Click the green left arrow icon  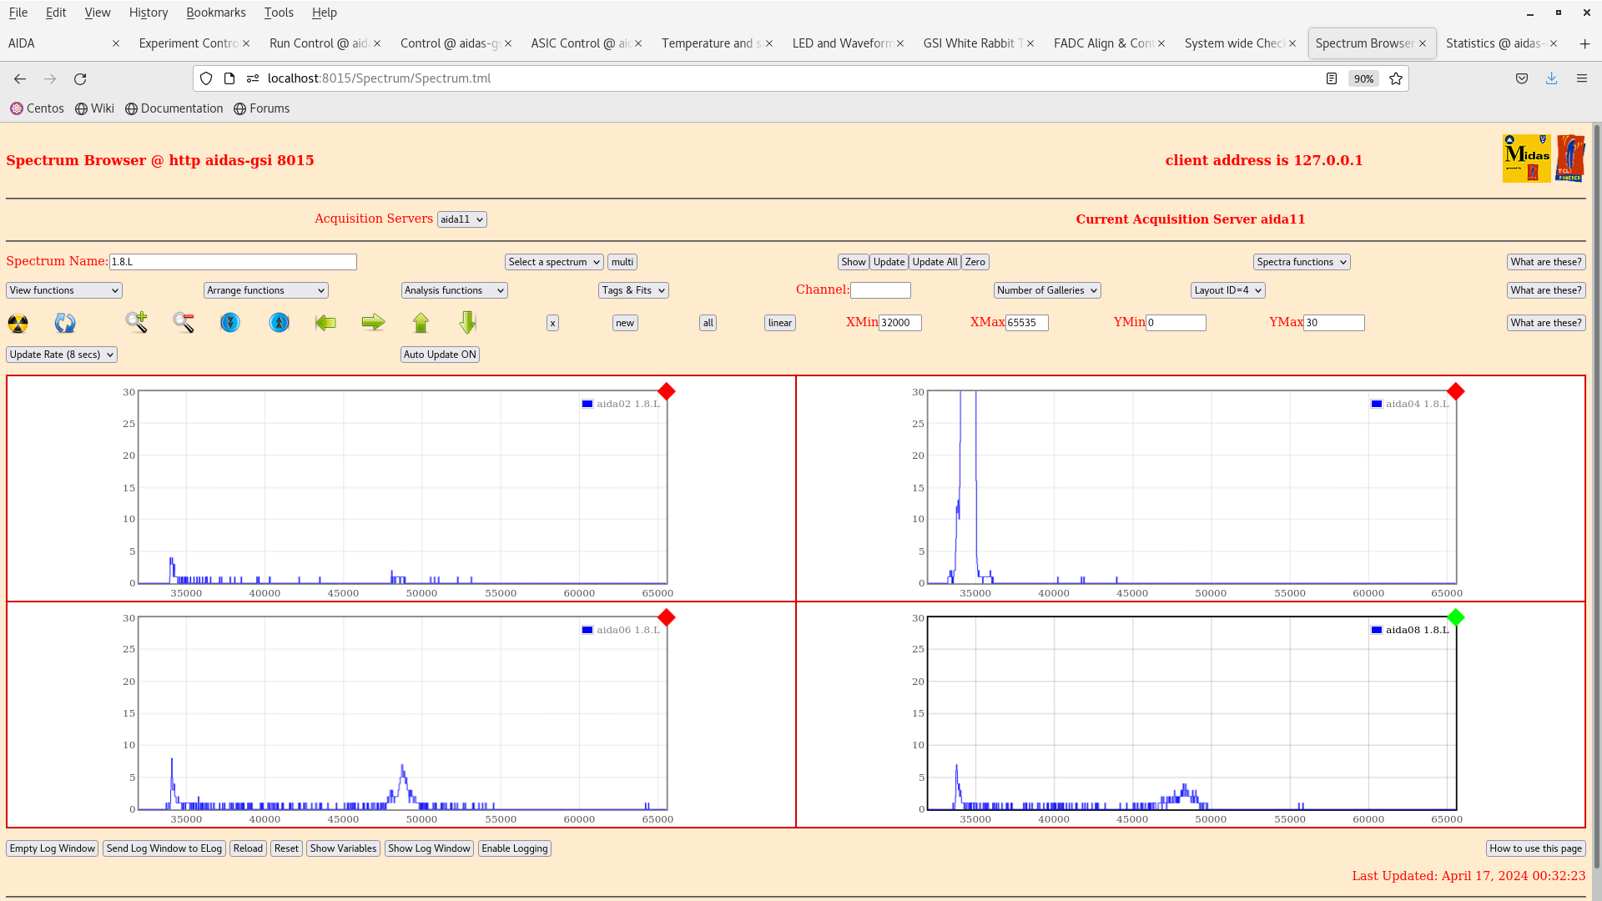(x=325, y=323)
